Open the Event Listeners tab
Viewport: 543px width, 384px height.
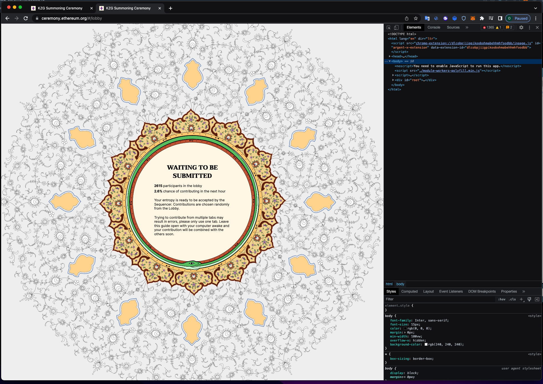tap(451, 291)
